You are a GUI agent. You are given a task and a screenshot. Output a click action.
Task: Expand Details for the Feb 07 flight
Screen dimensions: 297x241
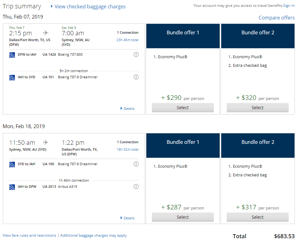127,109
